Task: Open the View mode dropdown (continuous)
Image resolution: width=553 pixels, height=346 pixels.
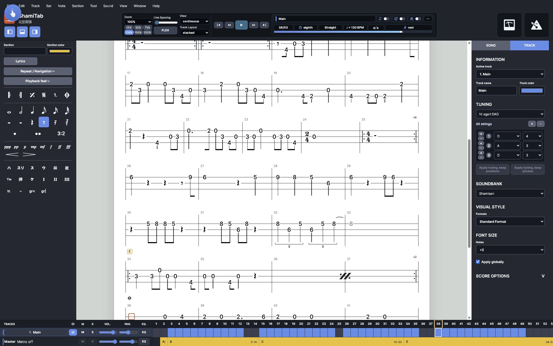Action: (x=194, y=21)
